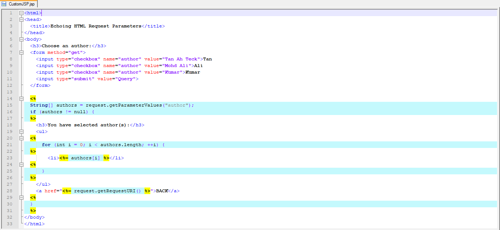500x230 pixels.
Task: Click the 'Choose an author:' heading text
Action: click(67, 46)
